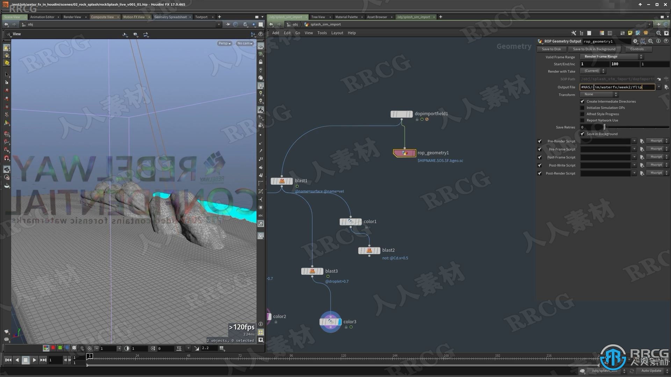Open the Animation Editor tab
Viewport: 671px width, 377px height.
coord(42,17)
